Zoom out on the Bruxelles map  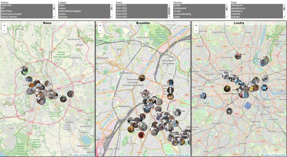click(100, 30)
